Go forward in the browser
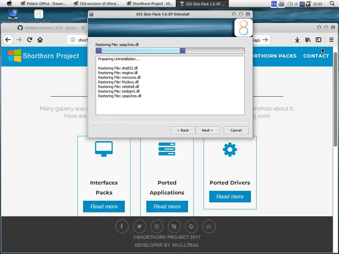This screenshot has height=254, width=339. pos(19,40)
